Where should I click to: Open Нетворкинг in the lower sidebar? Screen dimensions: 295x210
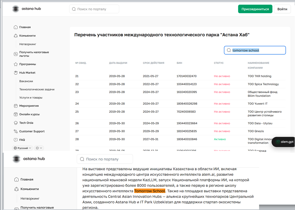tap(30, 198)
